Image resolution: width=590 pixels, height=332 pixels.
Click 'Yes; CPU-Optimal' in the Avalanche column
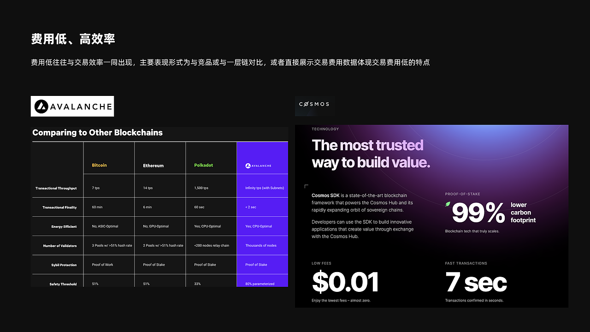click(259, 226)
